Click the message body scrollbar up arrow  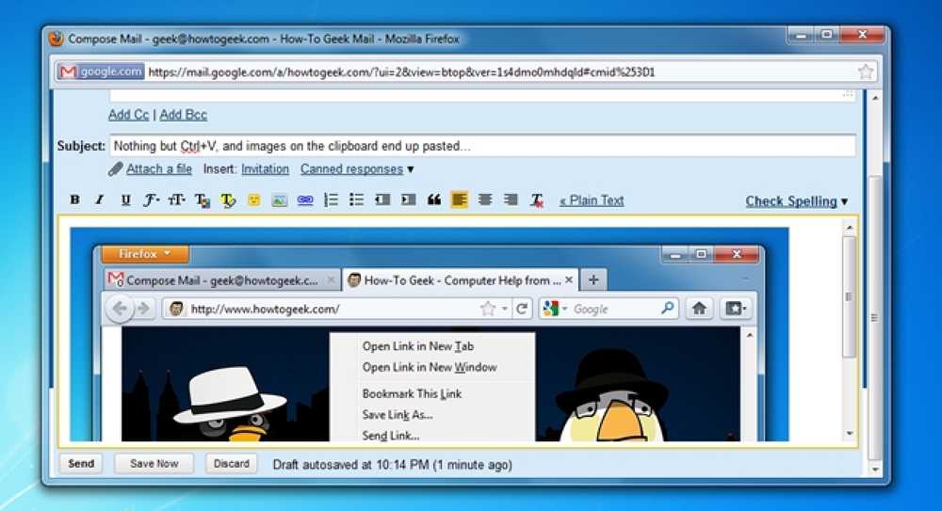point(849,228)
